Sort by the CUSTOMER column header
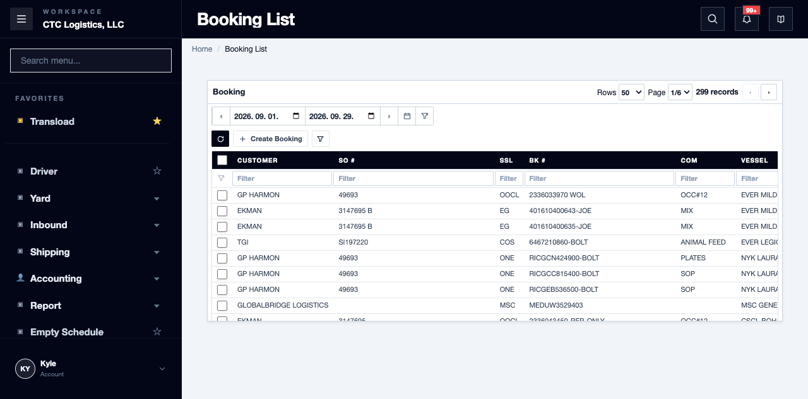 pyautogui.click(x=258, y=160)
